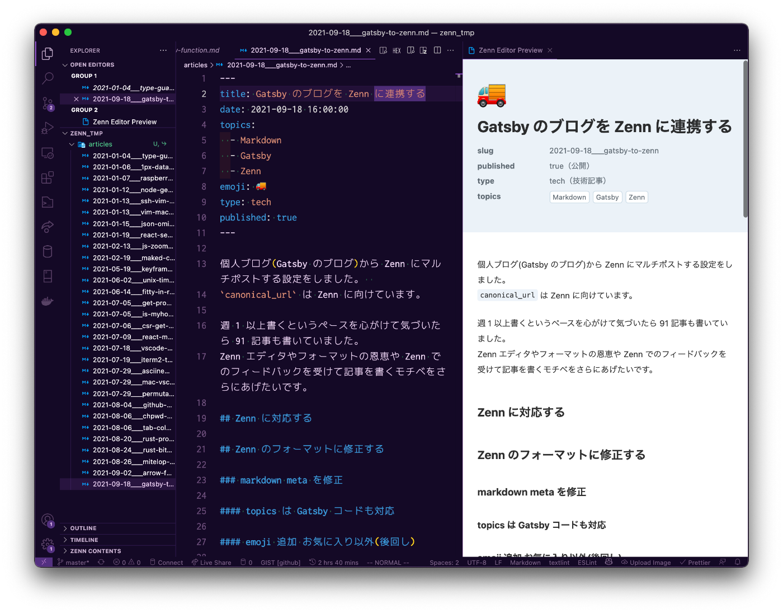Viewport: 783px width, 613px height.
Task: Expand the ZENN CONTENTS section
Action: (117, 551)
